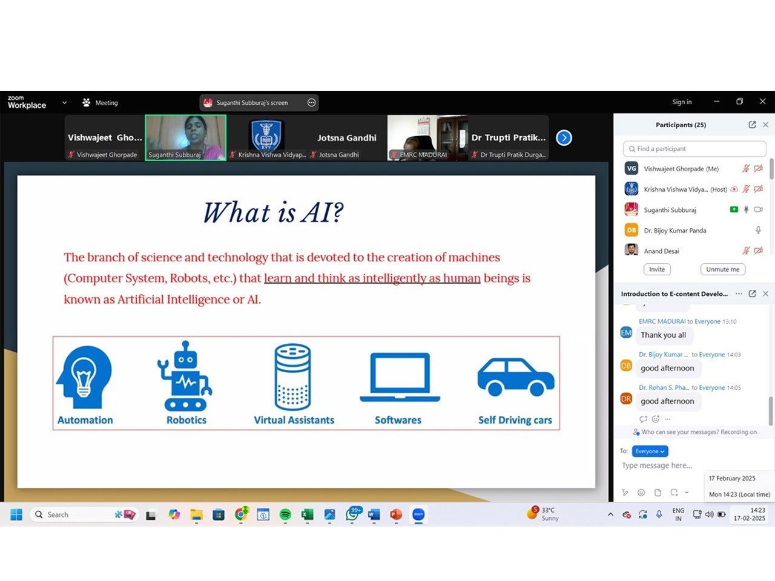Image resolution: width=775 pixels, height=581 pixels.
Task: Pop out the chat panel
Action: (752, 294)
